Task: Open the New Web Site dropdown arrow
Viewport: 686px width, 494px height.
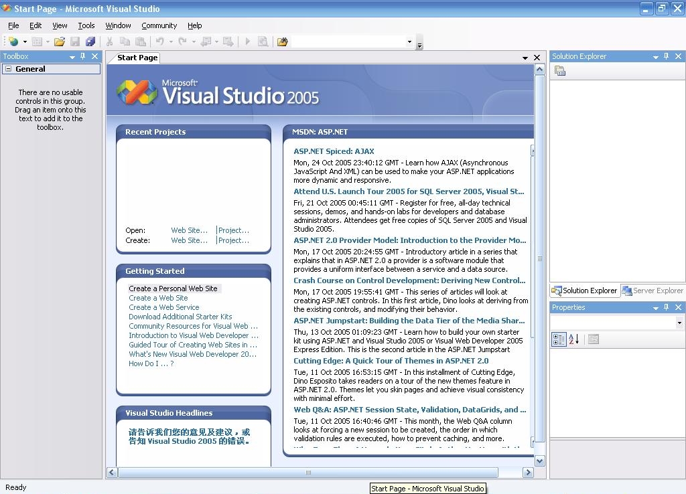Action: click(x=25, y=42)
